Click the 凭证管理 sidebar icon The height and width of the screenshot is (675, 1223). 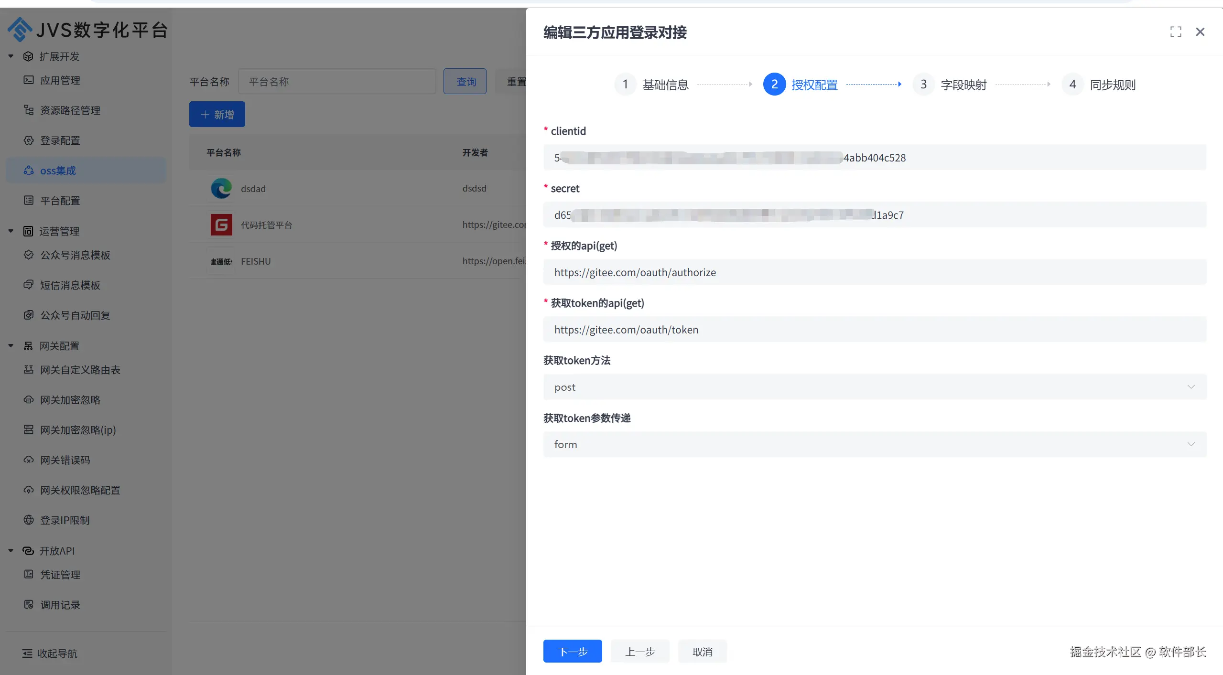coord(29,574)
